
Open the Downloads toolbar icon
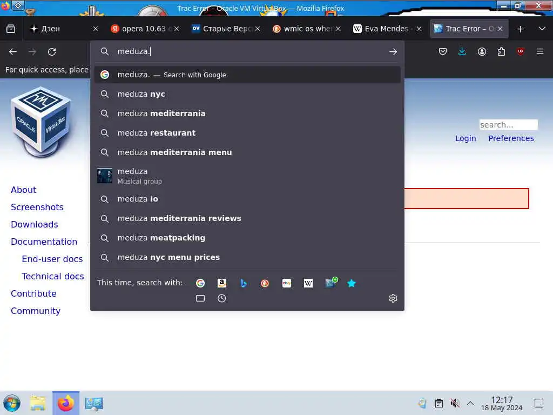[462, 51]
